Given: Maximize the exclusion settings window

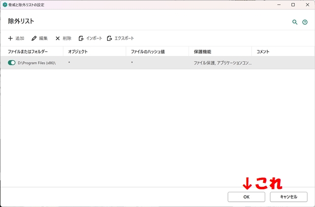Looking at the screenshot, I should (x=293, y=4).
